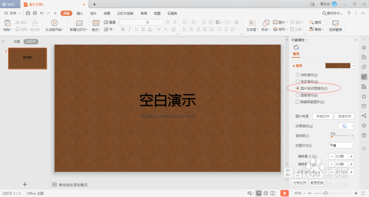The width and height of the screenshot is (369, 197).
Task: Open placement mode (平铺) dropdown
Action: point(341,145)
